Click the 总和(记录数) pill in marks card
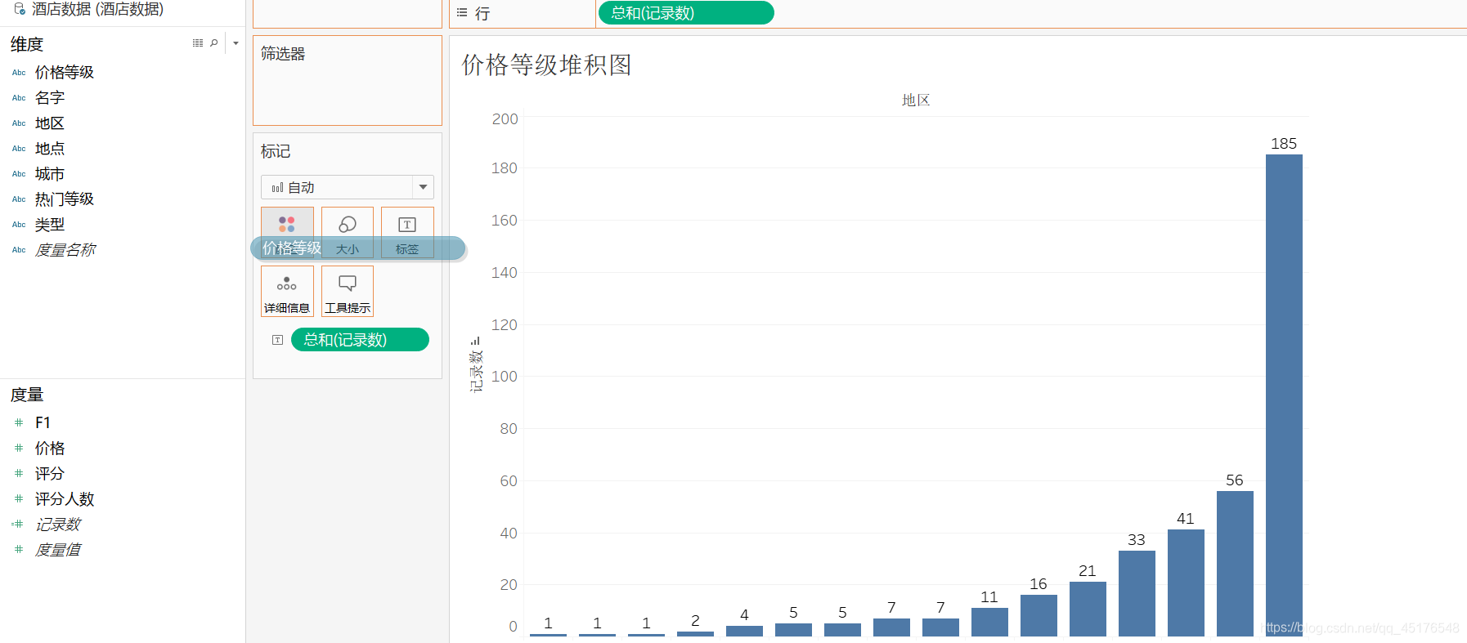The image size is (1467, 643). [360, 340]
